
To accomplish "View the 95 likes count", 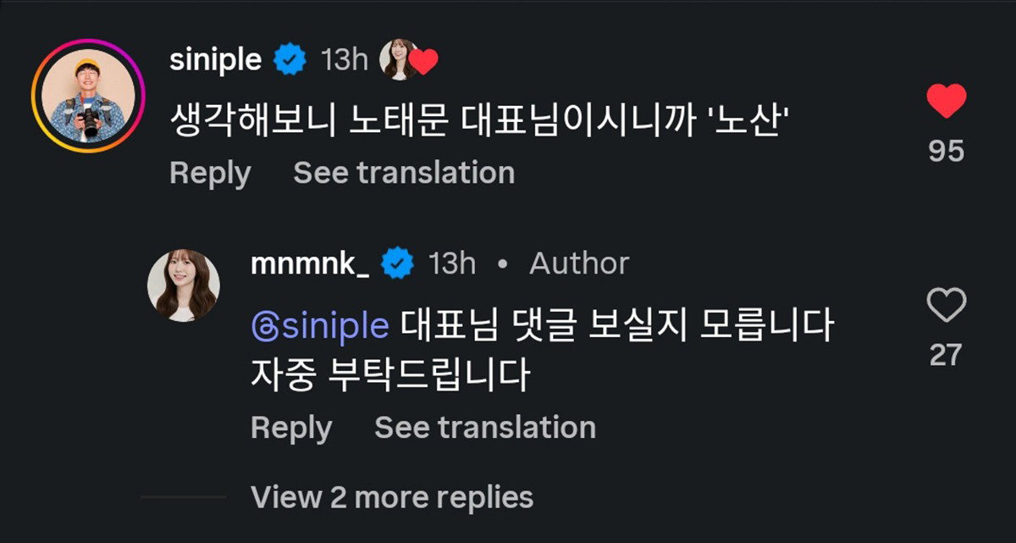I will 946,151.
